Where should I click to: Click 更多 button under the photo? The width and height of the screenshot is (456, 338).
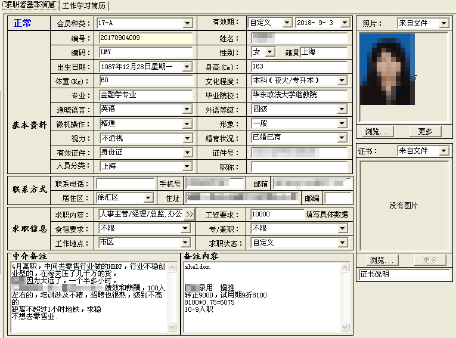point(426,132)
